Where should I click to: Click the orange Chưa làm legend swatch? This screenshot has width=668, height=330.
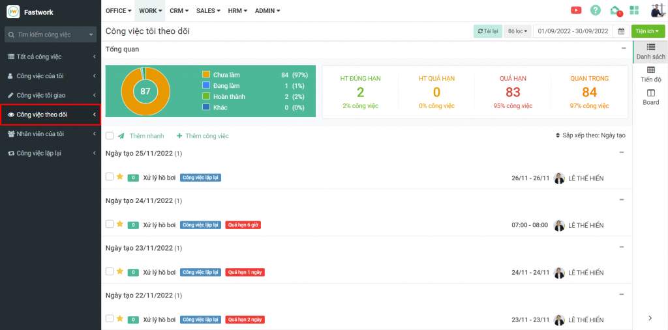pyautogui.click(x=206, y=75)
